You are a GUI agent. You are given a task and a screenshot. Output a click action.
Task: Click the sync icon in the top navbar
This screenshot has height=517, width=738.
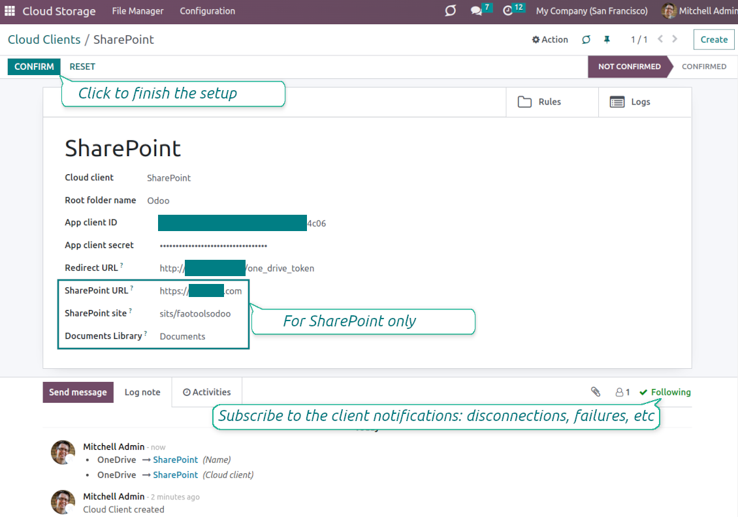[x=451, y=10]
